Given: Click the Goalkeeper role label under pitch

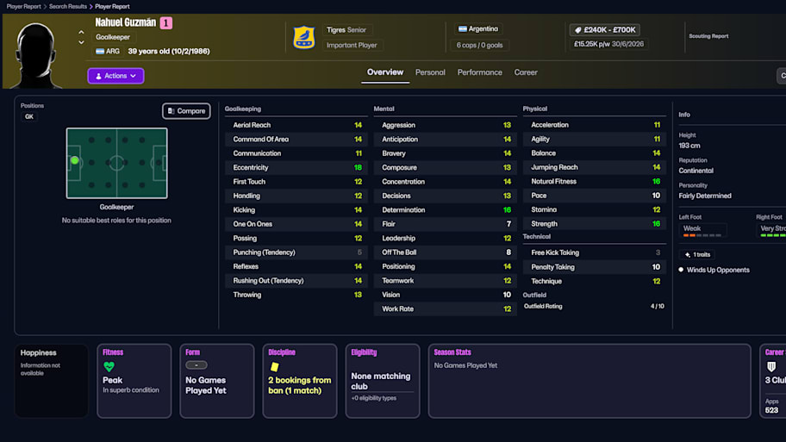Looking at the screenshot, I should (116, 207).
